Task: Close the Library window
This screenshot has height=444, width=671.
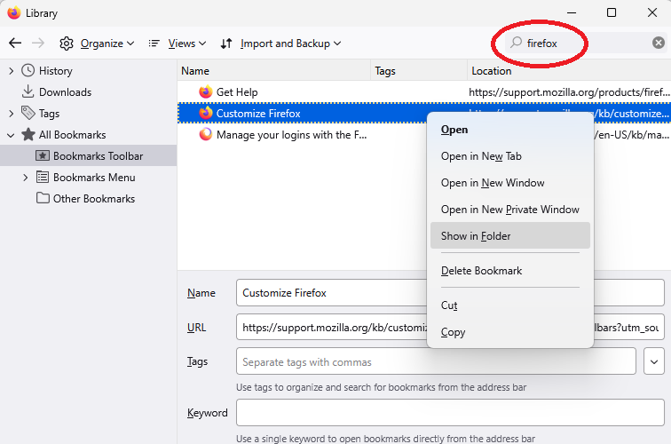Action: coord(652,12)
